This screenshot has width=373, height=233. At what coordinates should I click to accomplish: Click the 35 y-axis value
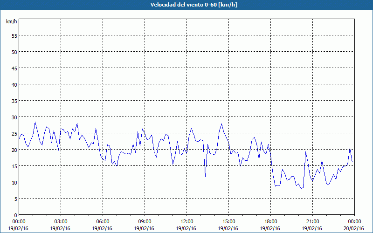[x=14, y=101]
